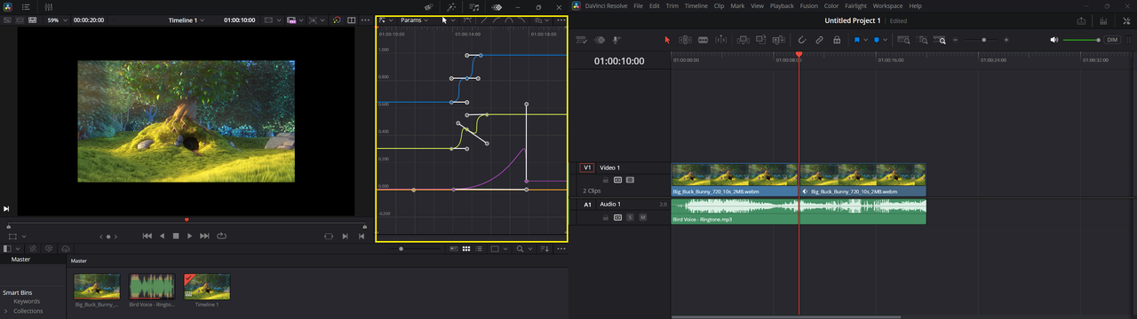Toggle Audio 1 auto select

point(618,217)
